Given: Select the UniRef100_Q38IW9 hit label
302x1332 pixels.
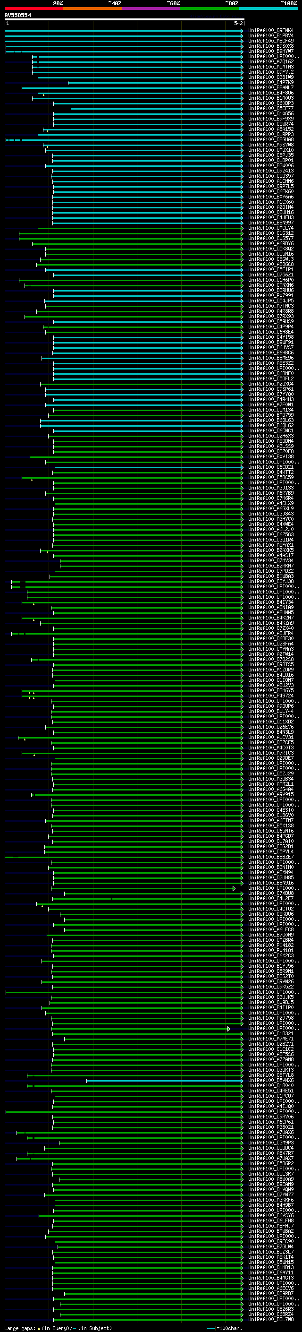Looking at the screenshot, I should tap(271, 77).
